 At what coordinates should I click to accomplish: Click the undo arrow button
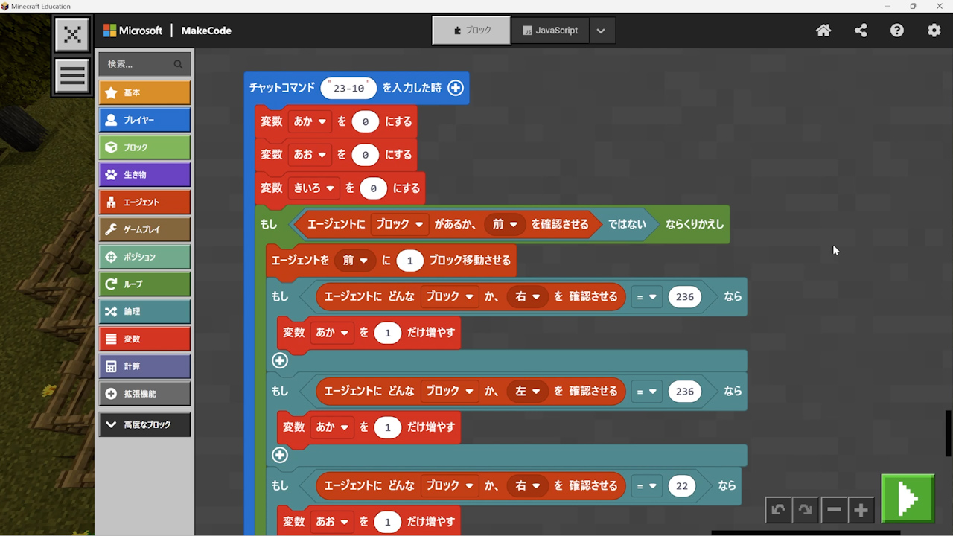(x=778, y=510)
